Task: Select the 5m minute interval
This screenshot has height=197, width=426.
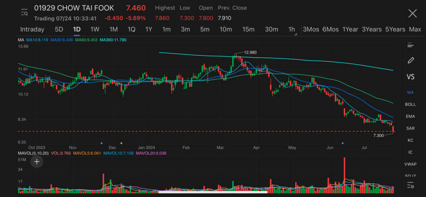Action: pyautogui.click(x=205, y=30)
